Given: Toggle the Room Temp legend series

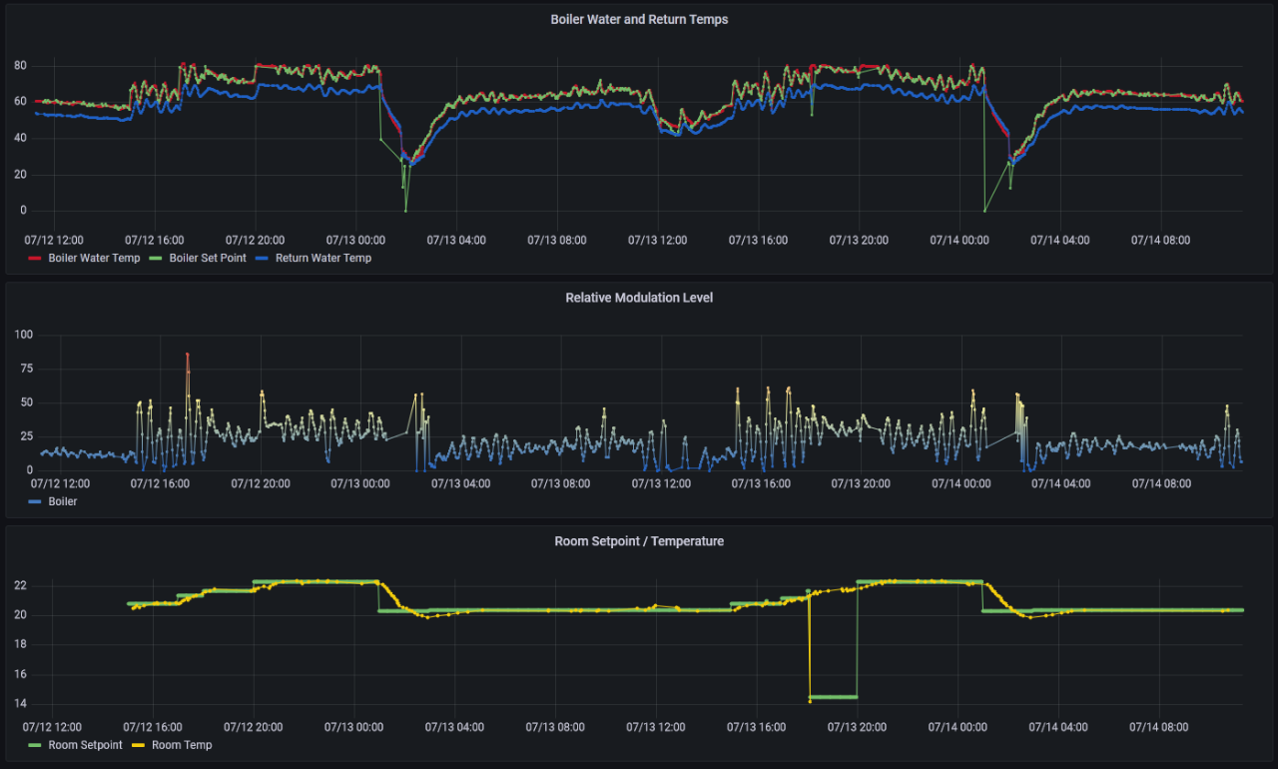Looking at the screenshot, I should click(182, 745).
